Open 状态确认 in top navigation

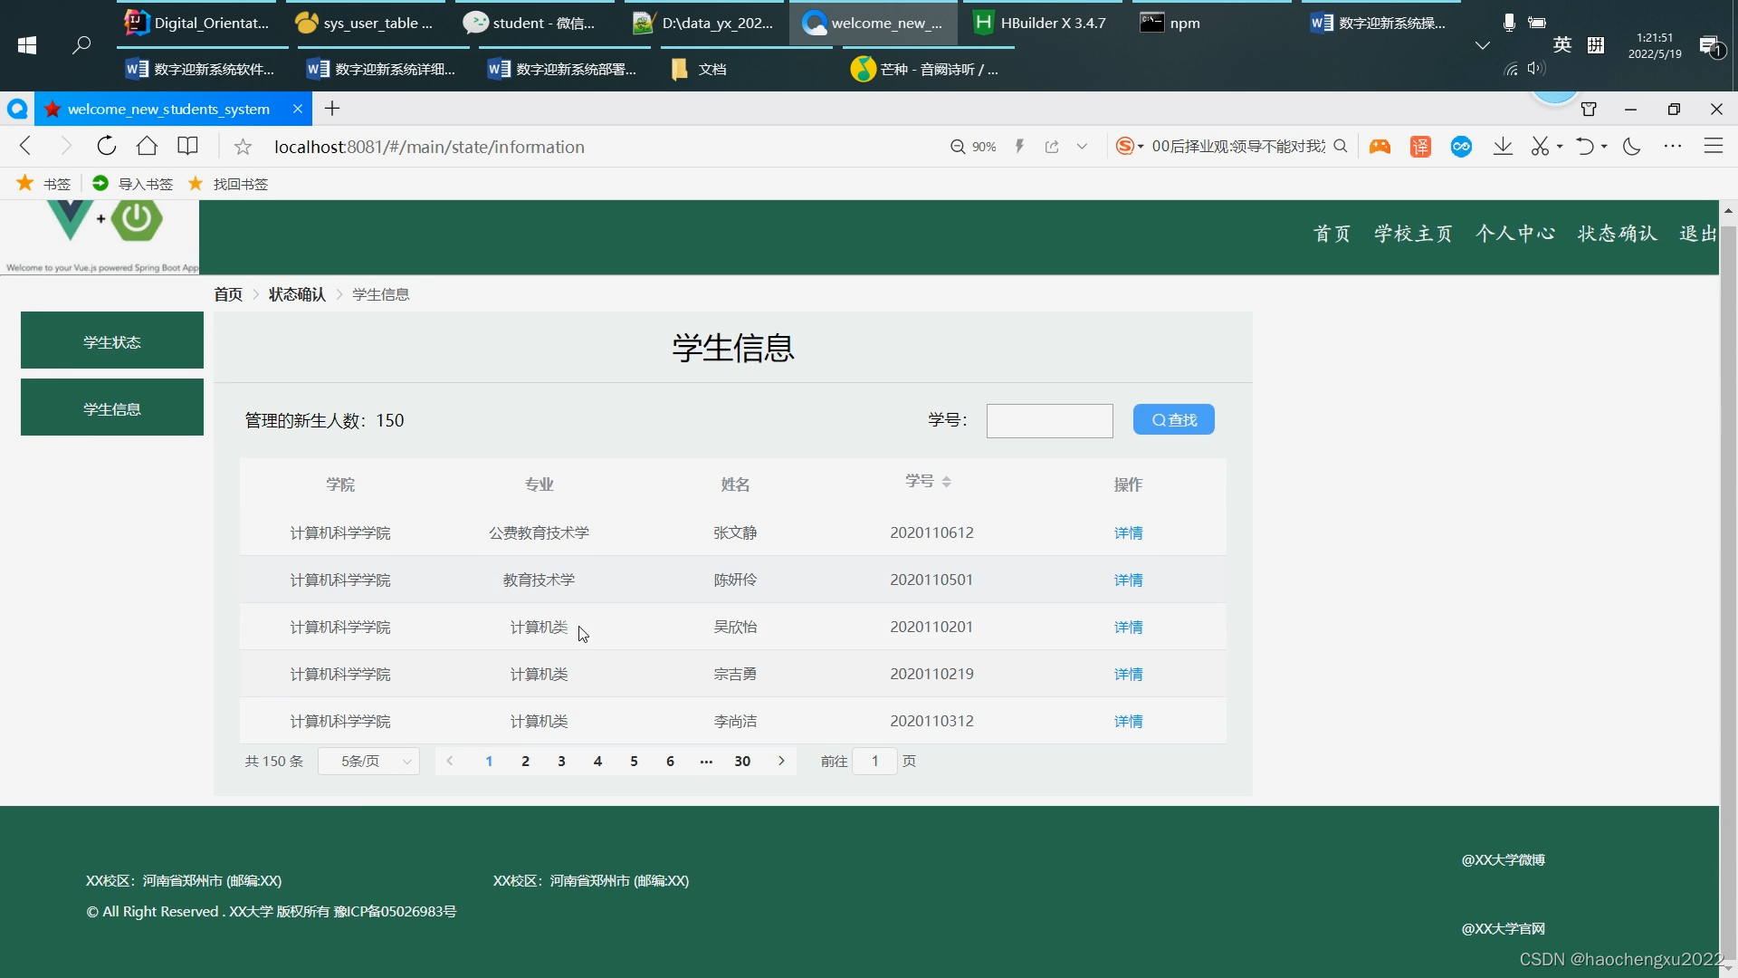1617,234
